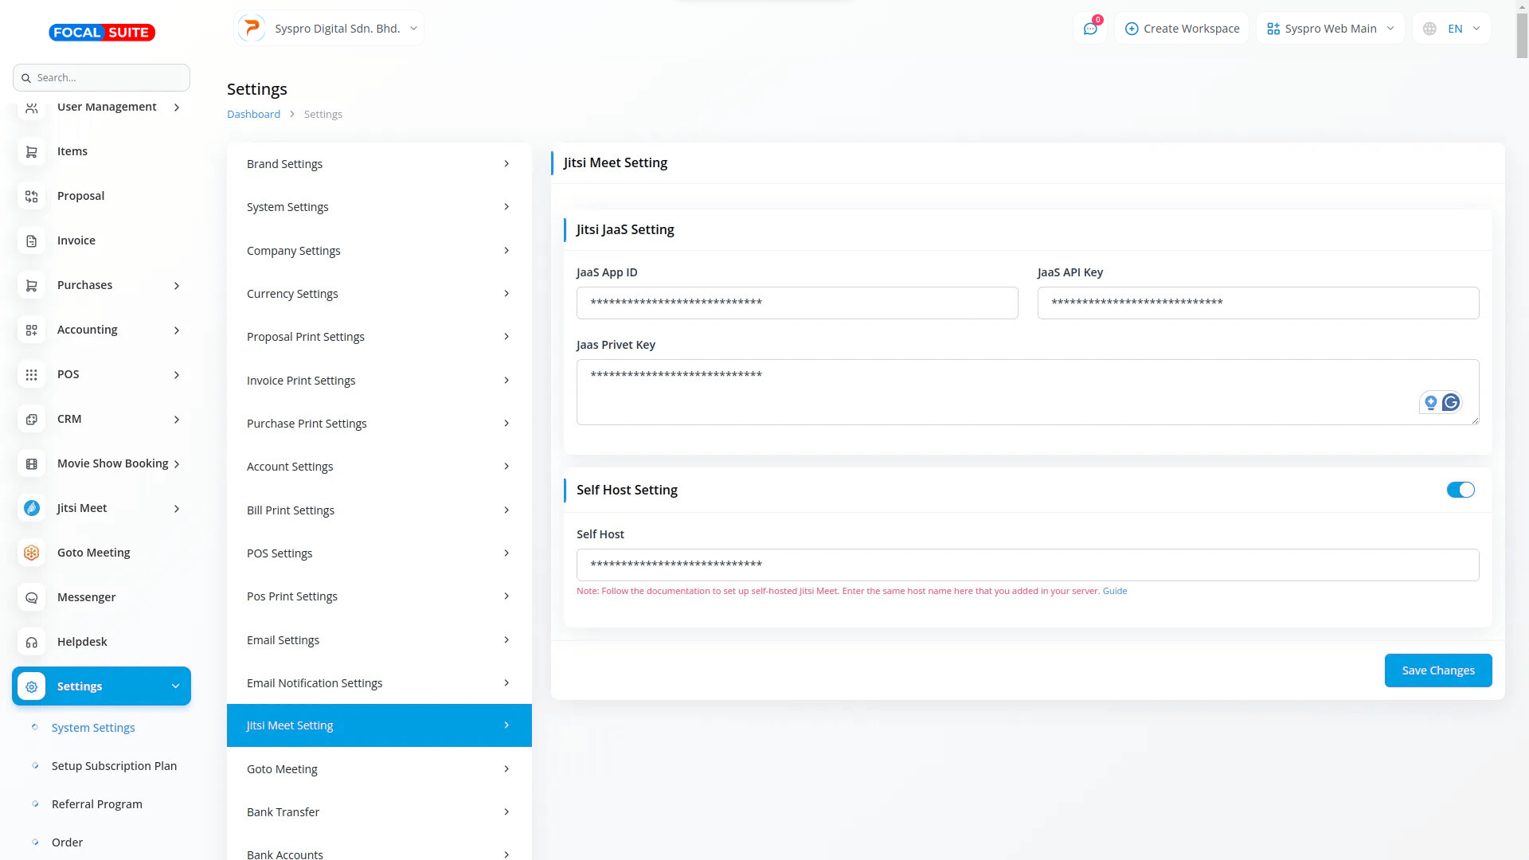Screen dimensions: 1529x860
Task: Click the Save Changes button
Action: pyautogui.click(x=1437, y=670)
